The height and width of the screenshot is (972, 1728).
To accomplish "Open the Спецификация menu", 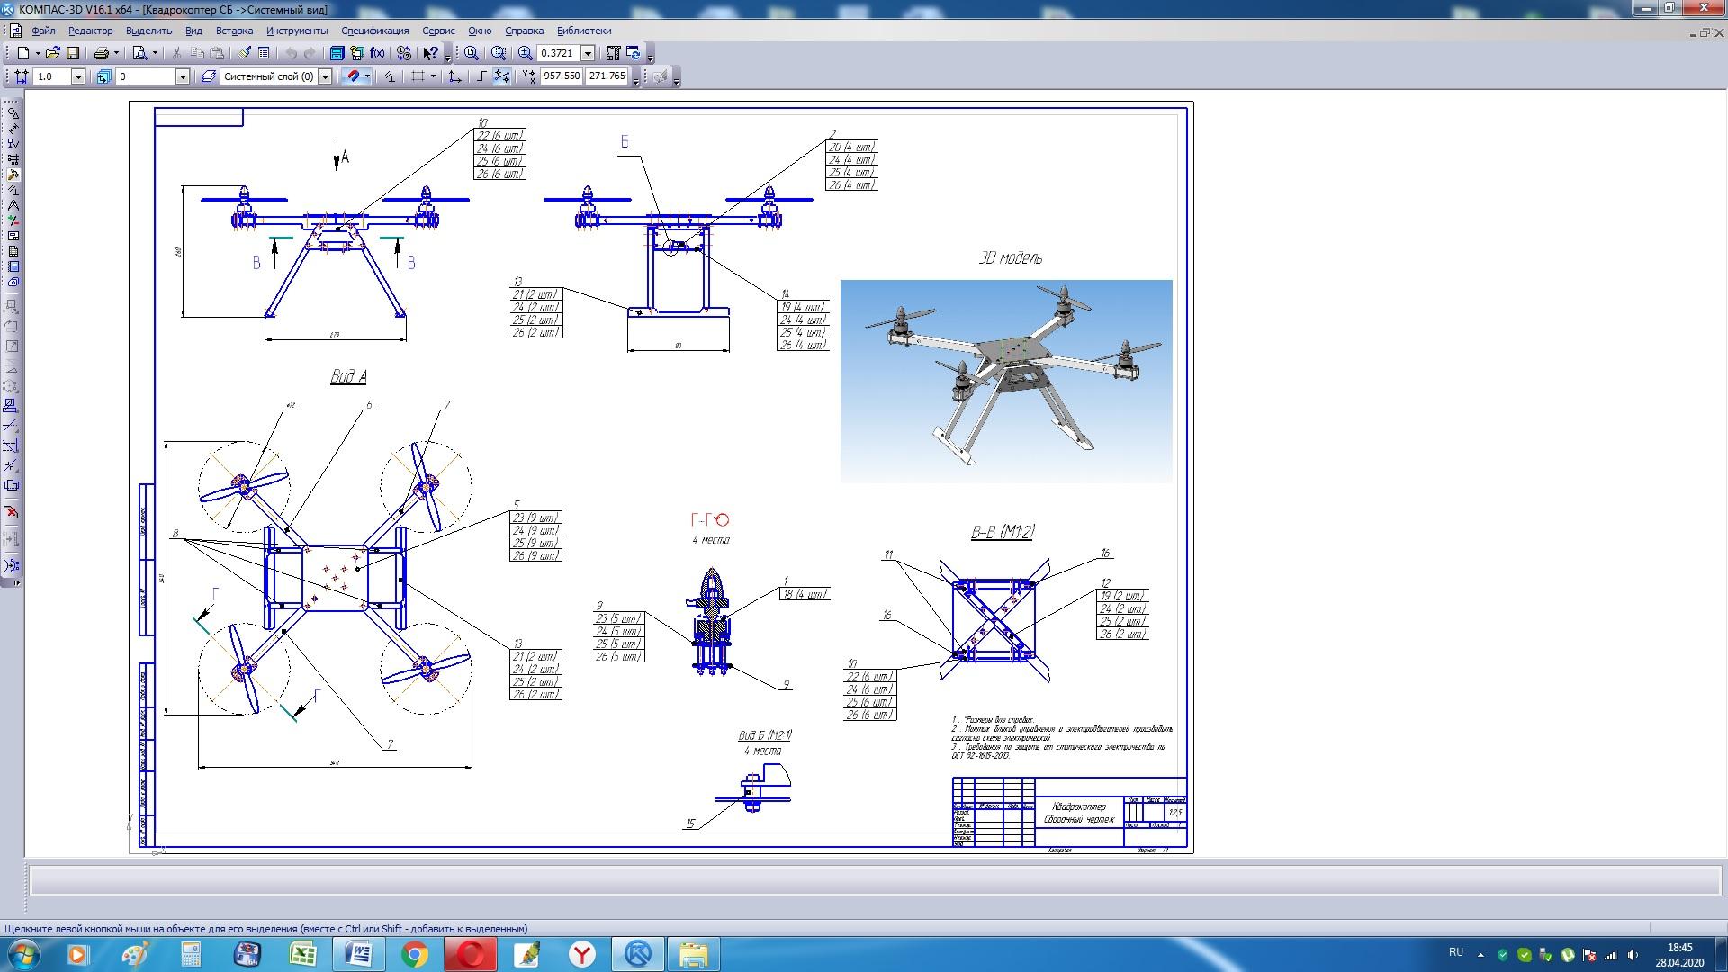I will click(x=374, y=31).
